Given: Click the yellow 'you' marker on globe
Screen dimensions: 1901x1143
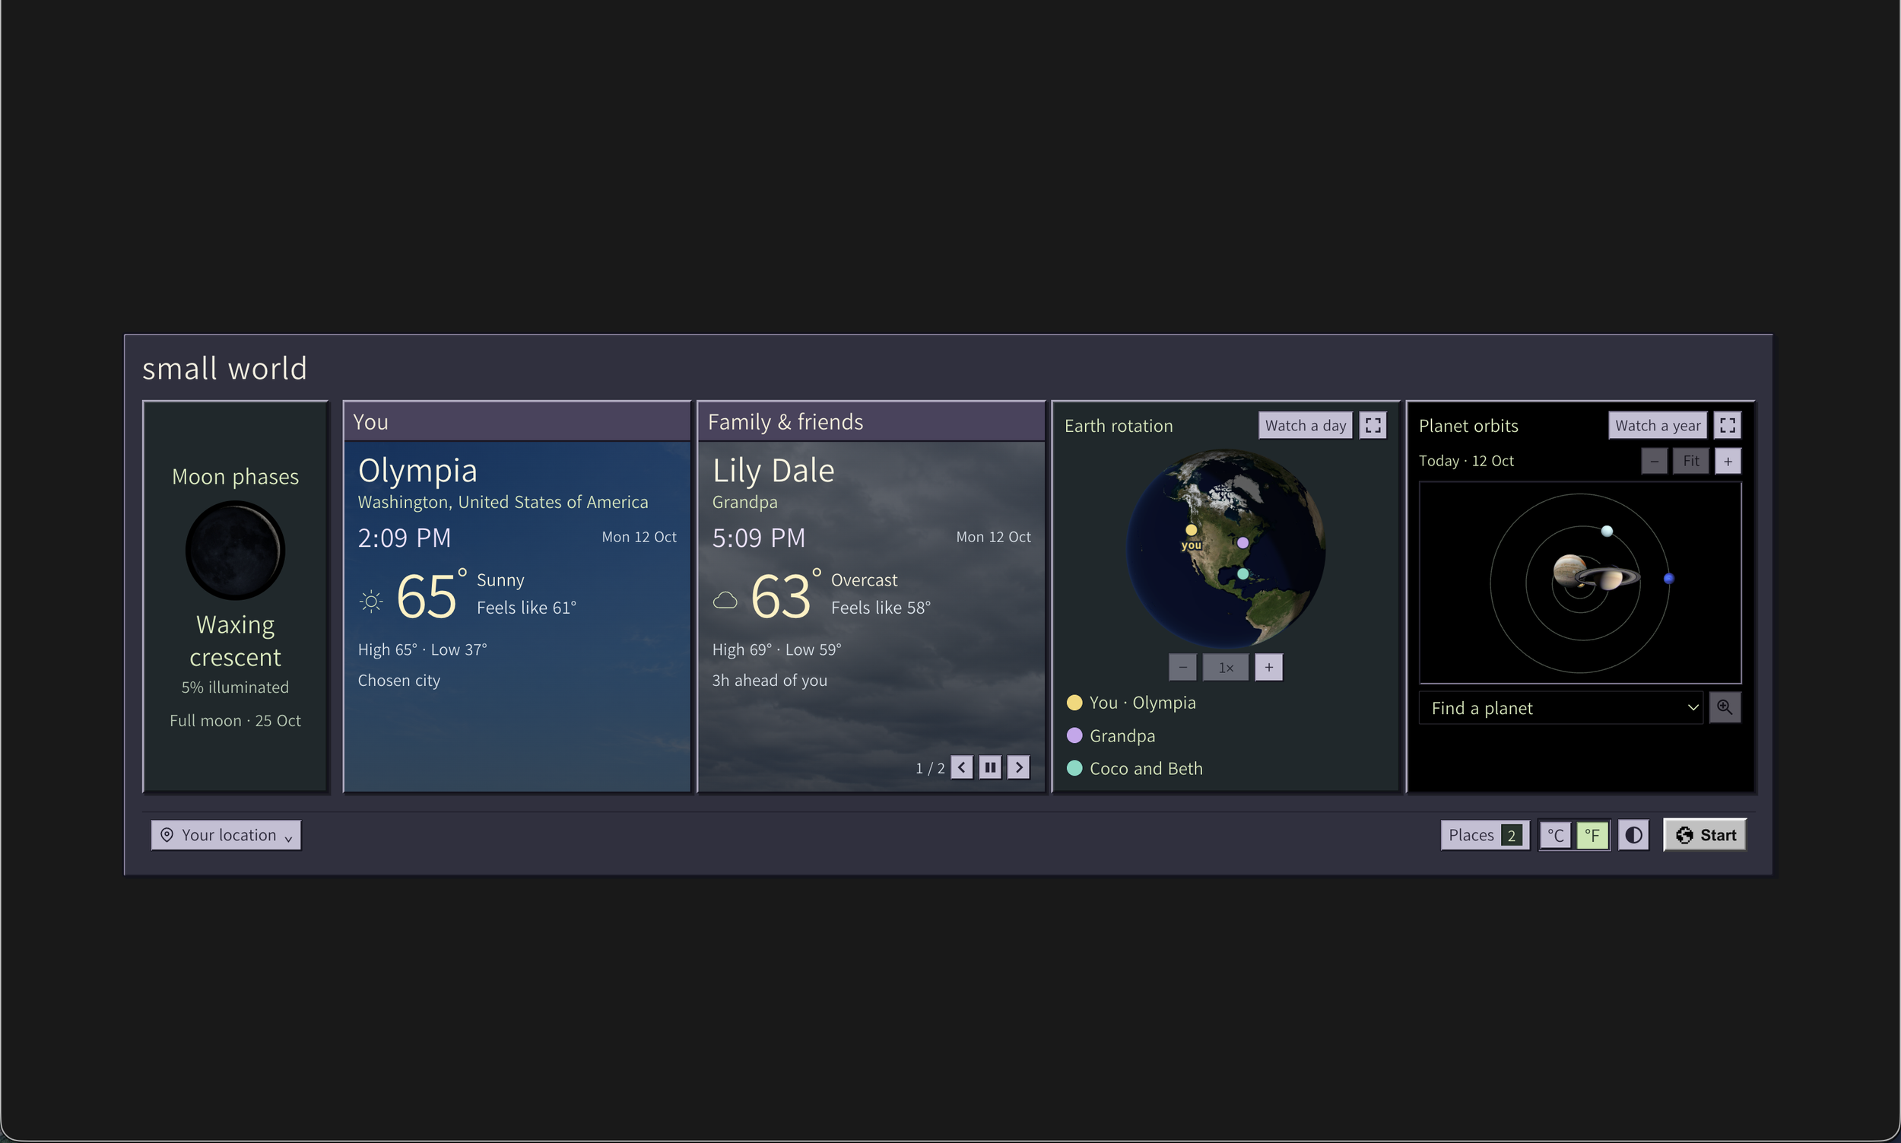Looking at the screenshot, I should (1191, 530).
